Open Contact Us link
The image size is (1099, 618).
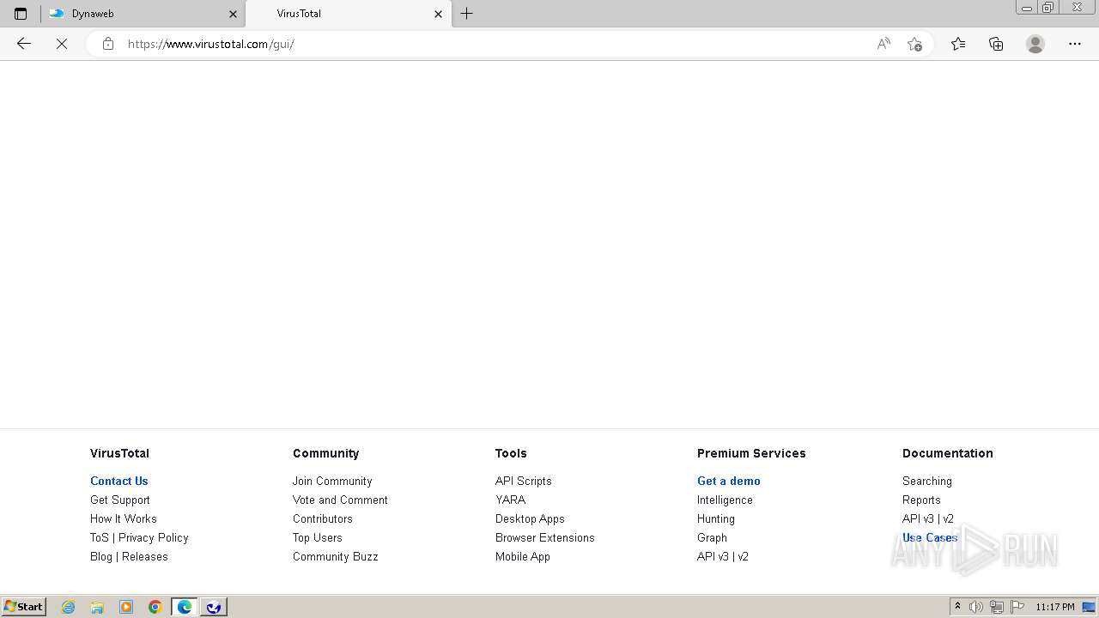pos(119,481)
